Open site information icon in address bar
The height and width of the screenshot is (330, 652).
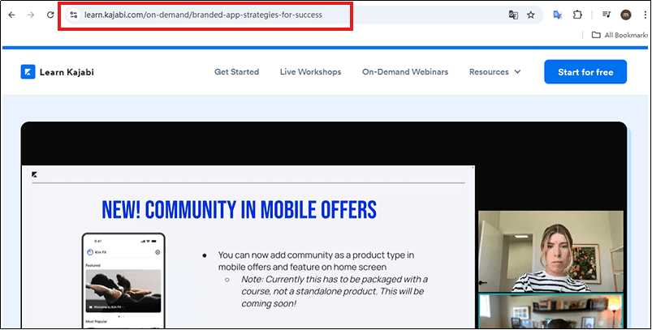73,15
